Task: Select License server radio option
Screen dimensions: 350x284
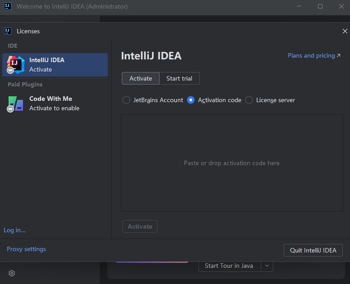Action: [270, 100]
